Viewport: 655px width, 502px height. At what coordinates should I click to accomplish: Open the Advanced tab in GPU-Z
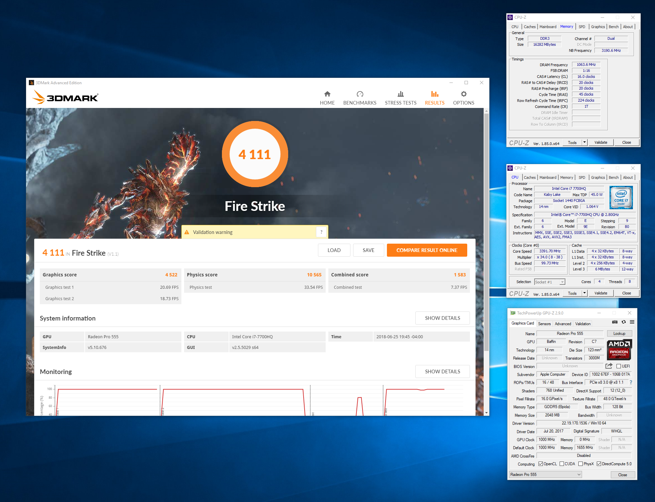coord(563,324)
